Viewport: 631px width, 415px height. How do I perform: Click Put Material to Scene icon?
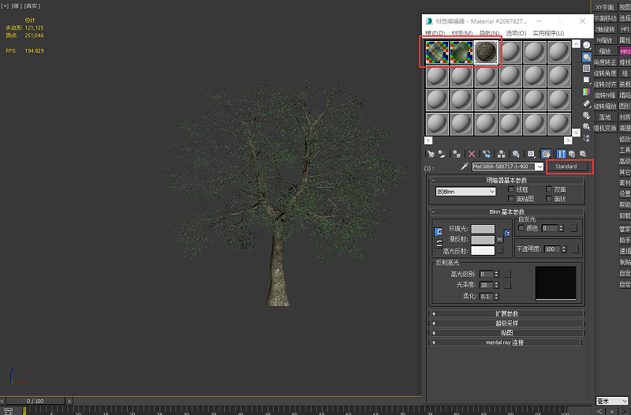[x=442, y=154]
